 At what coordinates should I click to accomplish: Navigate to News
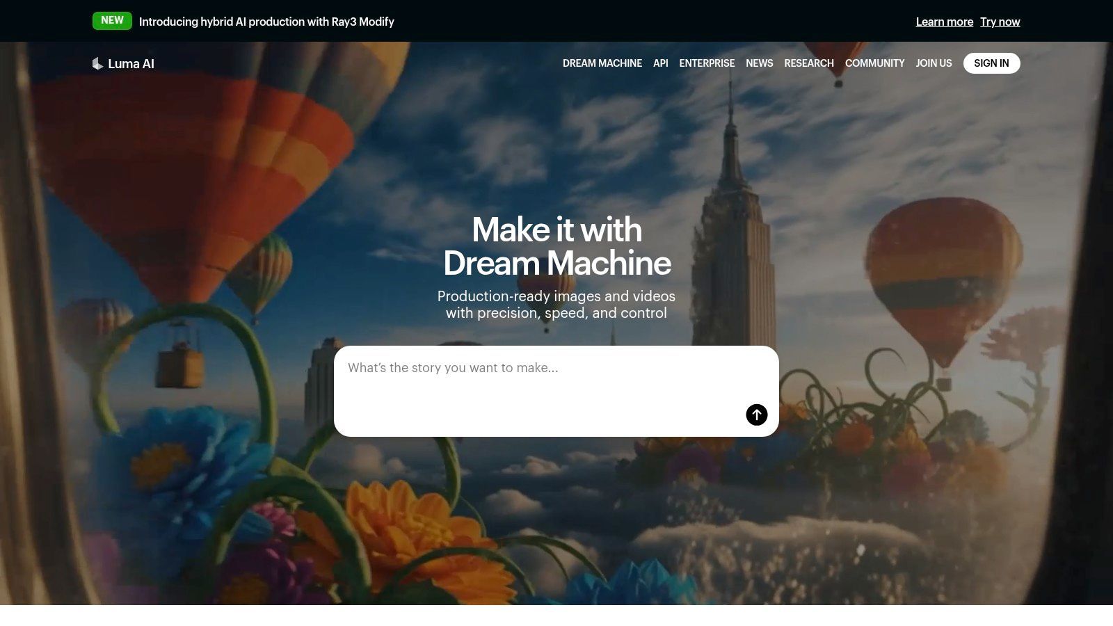tap(759, 63)
